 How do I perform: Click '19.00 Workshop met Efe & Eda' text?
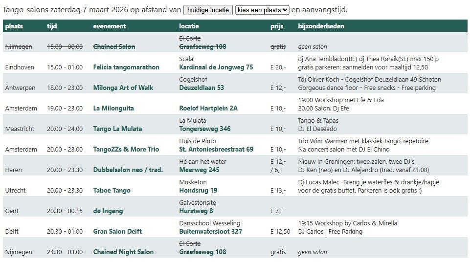click(x=341, y=100)
